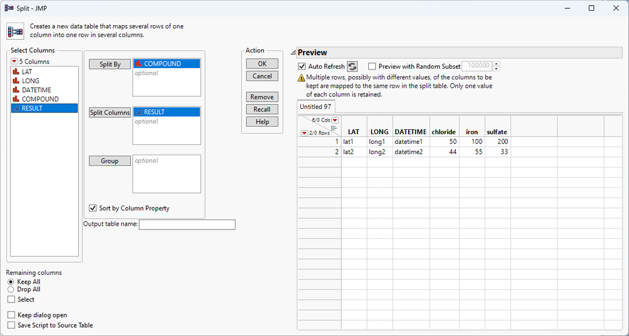
Task: Disable the Auto Refresh checkbox
Action: (302, 66)
